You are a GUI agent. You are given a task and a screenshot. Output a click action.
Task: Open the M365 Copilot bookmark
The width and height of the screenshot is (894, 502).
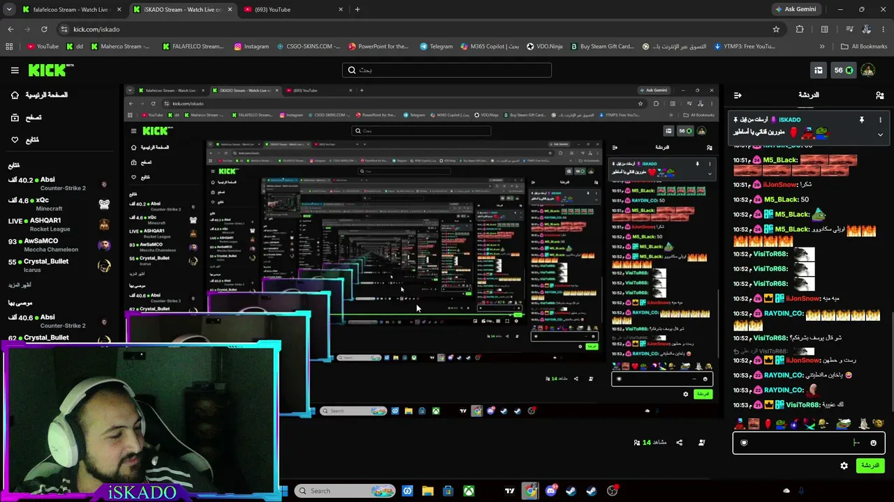click(490, 47)
